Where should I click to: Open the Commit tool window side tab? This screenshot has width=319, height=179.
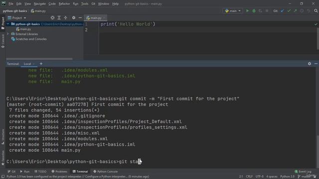[x=3, y=41]
